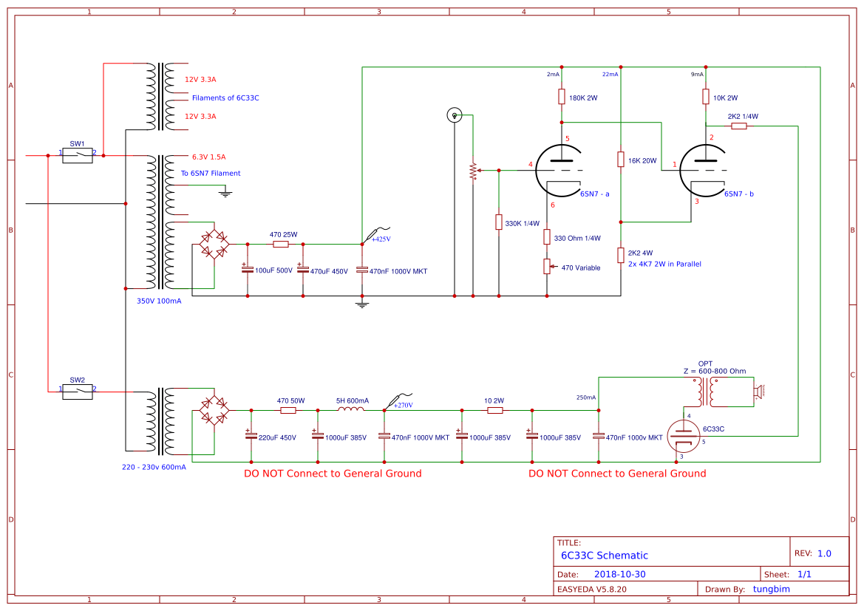This screenshot has width=864, height=611.
Task: Toggle switch SW1
Action: (x=78, y=156)
